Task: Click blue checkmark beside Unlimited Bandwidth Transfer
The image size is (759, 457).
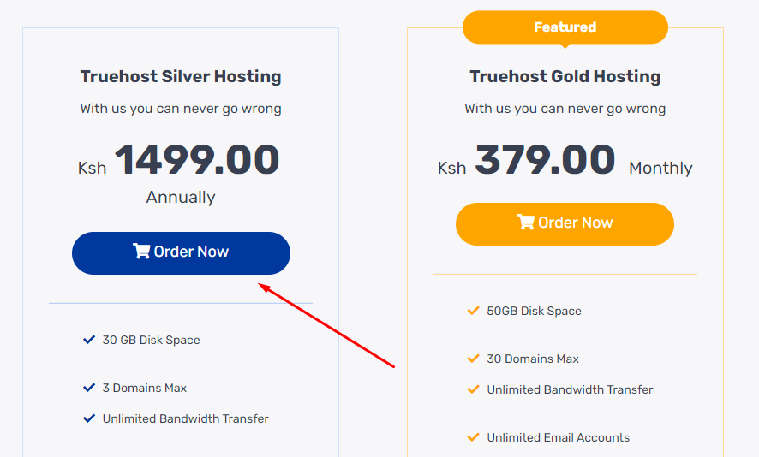Action: pos(89,418)
